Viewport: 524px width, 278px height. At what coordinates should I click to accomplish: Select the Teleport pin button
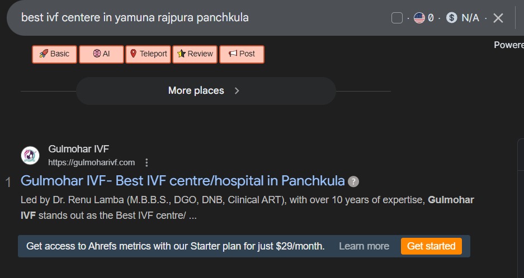[x=148, y=54]
